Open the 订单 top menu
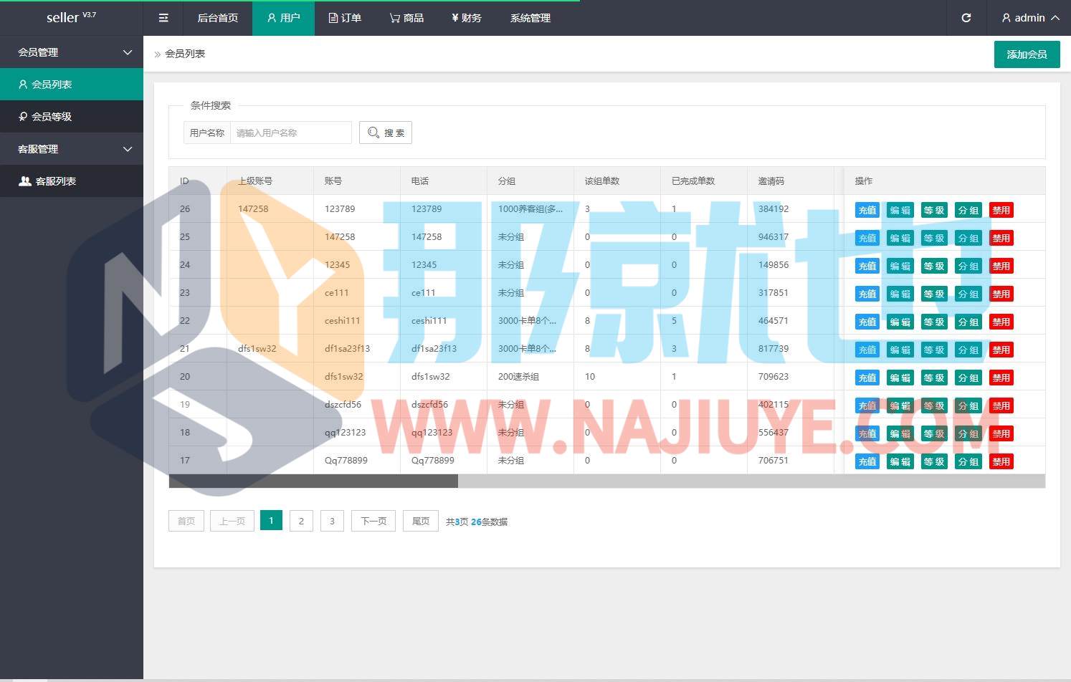Viewport: 1071px width, 682px height. click(x=345, y=18)
